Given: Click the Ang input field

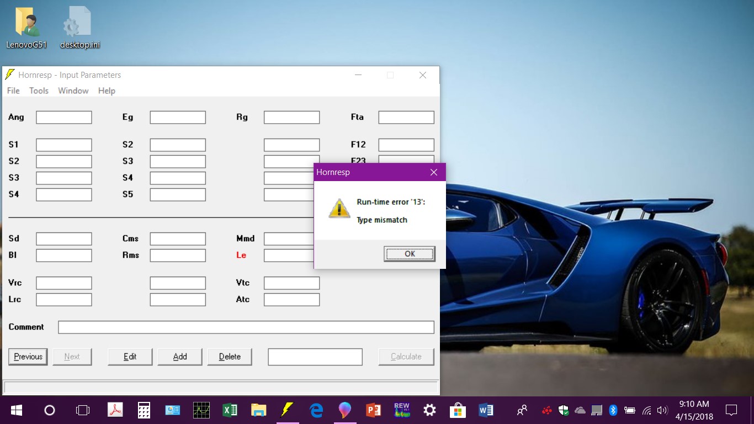Looking at the screenshot, I should coord(64,117).
